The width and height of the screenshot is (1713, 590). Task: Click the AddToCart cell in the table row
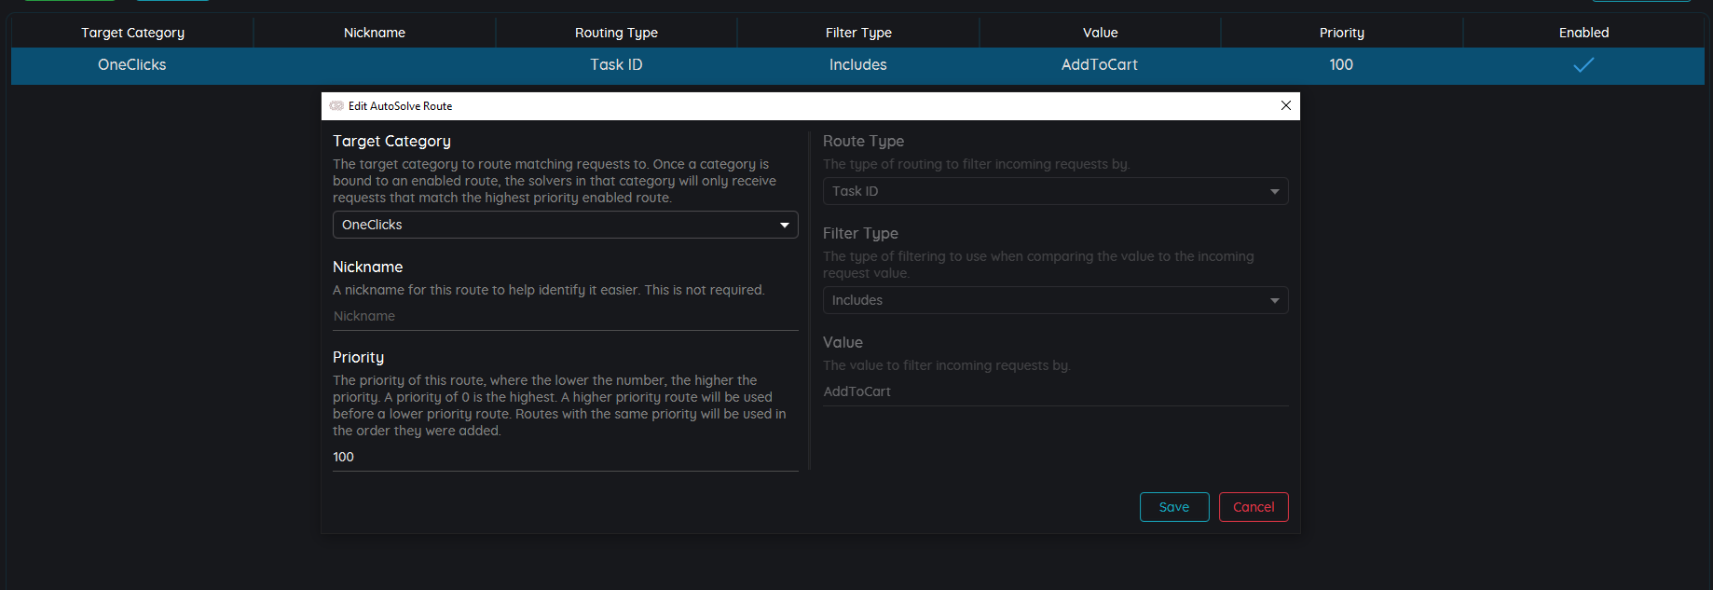pyautogui.click(x=1100, y=65)
